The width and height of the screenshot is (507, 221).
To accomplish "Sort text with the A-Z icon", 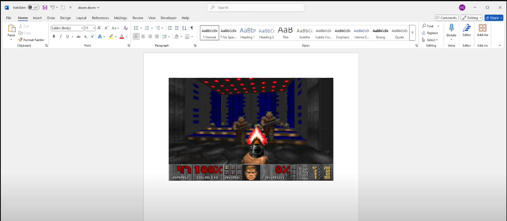I will pos(184,28).
